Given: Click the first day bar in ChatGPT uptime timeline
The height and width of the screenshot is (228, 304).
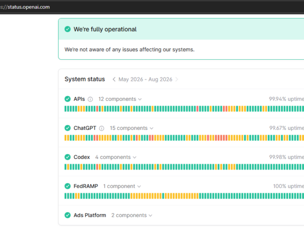Looking at the screenshot, I should pos(66,138).
